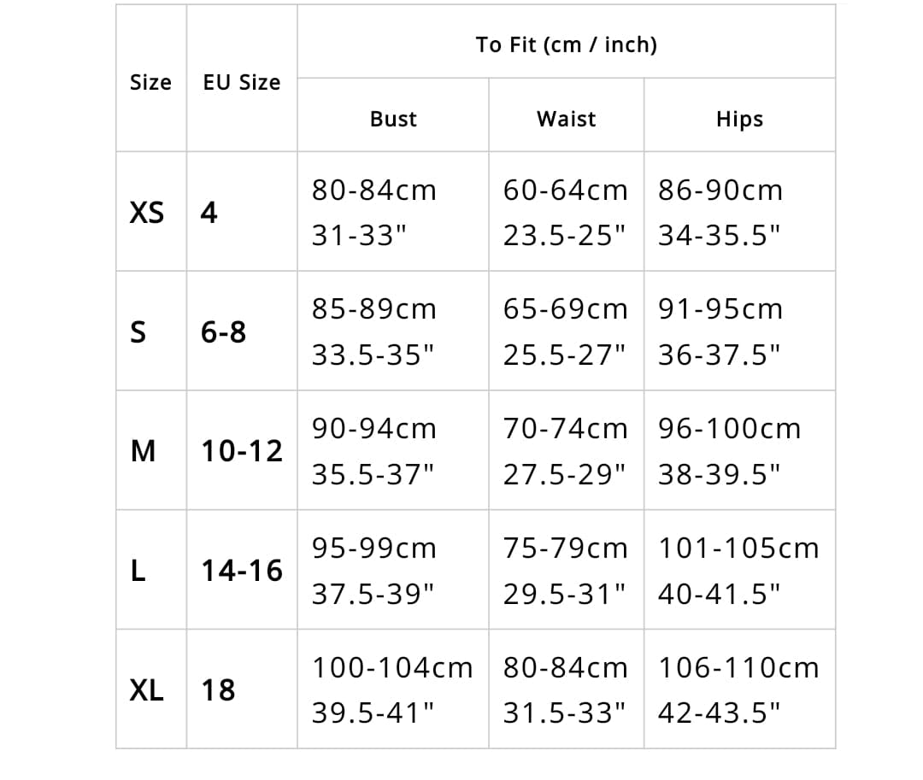Click the XS size row label
Viewport: 923px width, 780px height.
(146, 212)
